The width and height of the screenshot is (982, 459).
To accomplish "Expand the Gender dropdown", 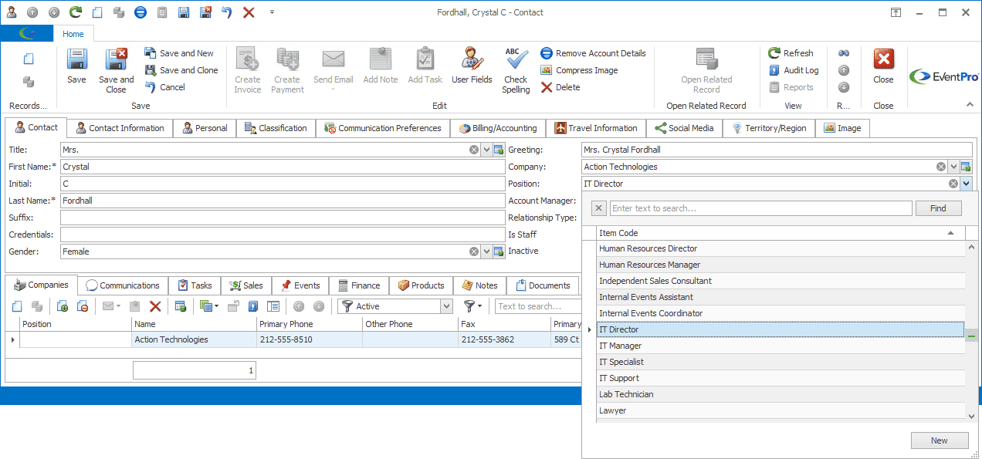I will [x=486, y=251].
